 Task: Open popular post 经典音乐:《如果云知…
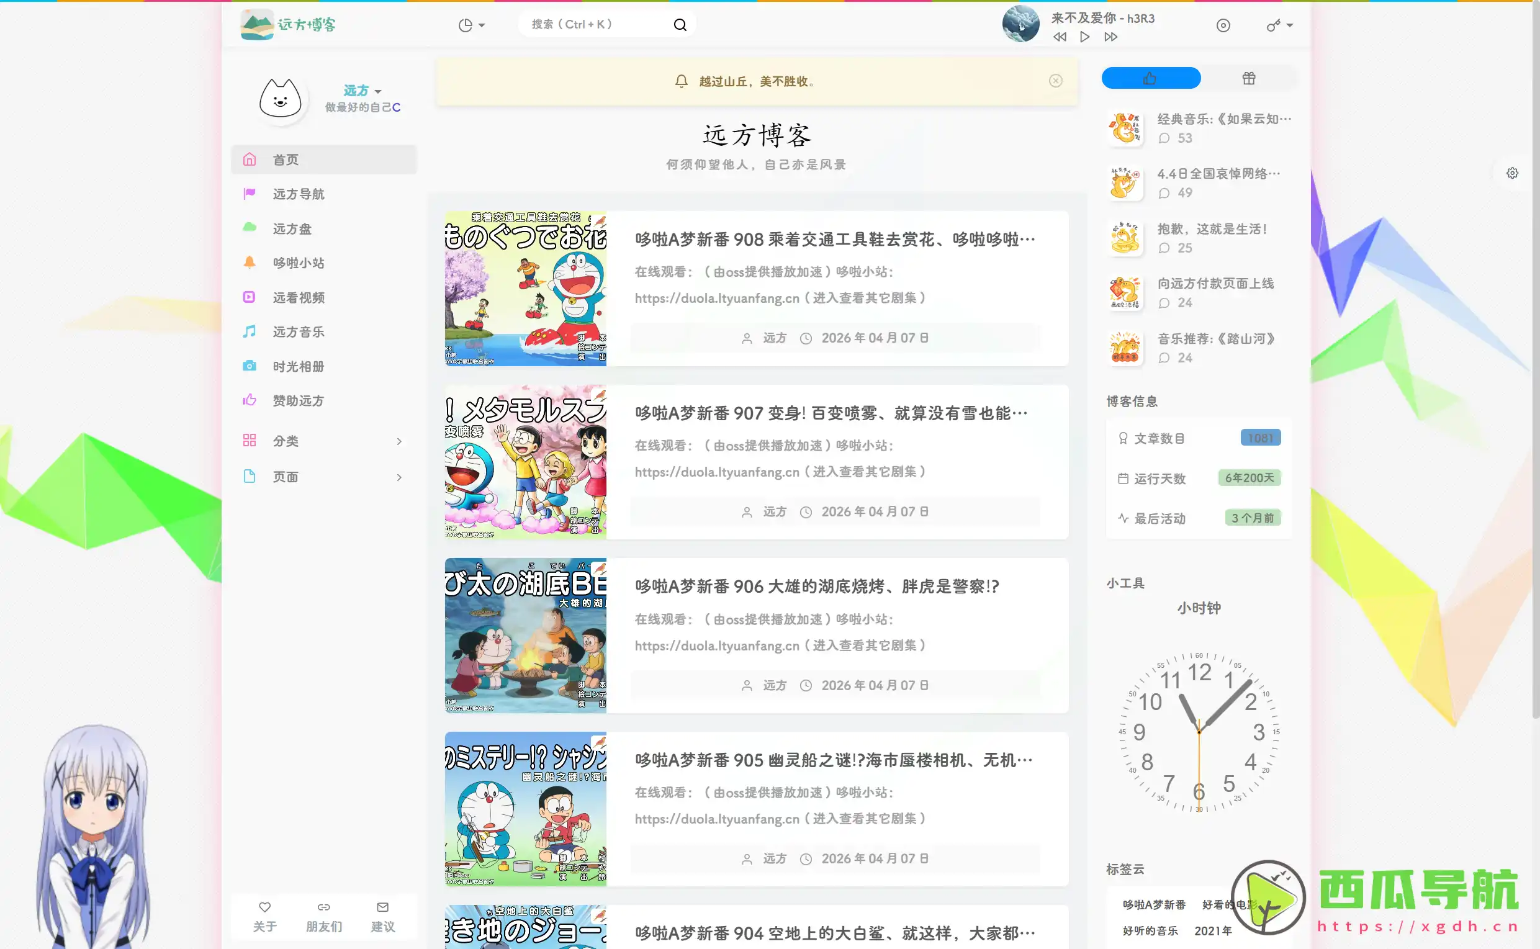point(1224,119)
